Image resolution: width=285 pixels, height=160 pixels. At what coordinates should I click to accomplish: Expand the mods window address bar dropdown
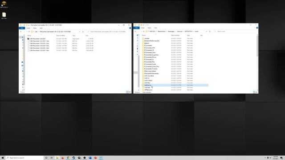coord(206,32)
